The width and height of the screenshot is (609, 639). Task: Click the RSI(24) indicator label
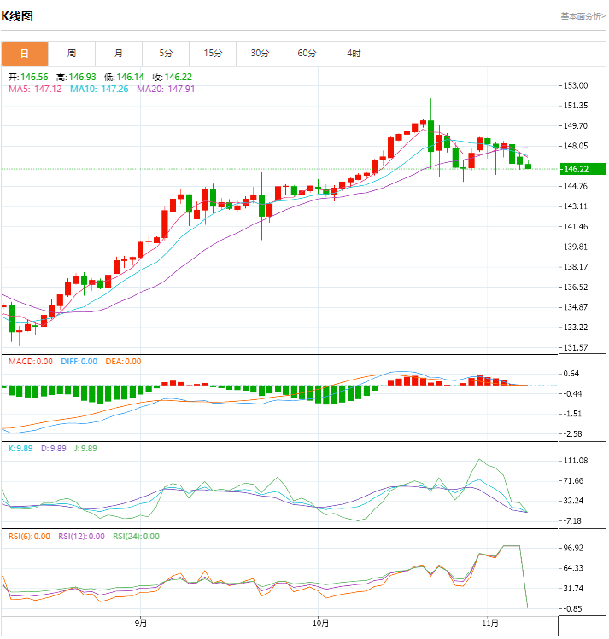(136, 537)
